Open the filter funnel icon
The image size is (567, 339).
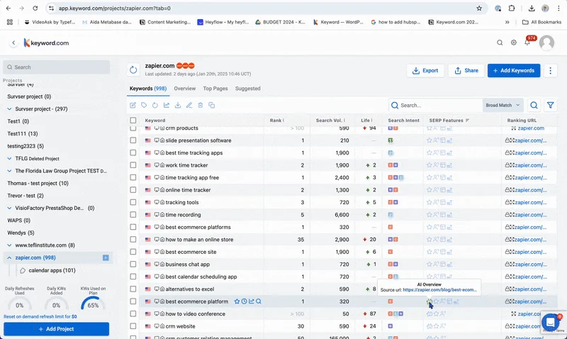click(x=550, y=105)
